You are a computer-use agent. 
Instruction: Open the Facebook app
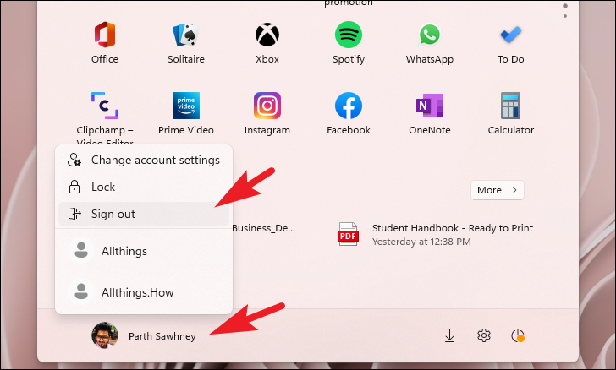click(x=349, y=113)
